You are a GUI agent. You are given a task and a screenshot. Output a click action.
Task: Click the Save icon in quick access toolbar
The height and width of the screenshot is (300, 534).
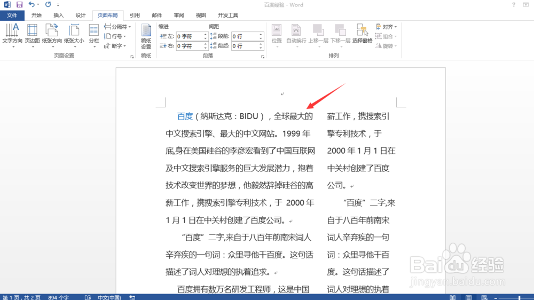pyautogui.click(x=19, y=5)
